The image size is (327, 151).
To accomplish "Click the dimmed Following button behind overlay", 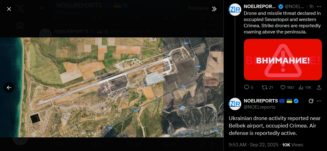I will [199, 8].
